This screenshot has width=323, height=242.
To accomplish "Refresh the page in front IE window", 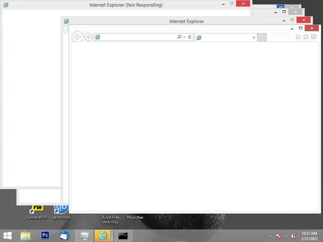I will click(x=190, y=37).
